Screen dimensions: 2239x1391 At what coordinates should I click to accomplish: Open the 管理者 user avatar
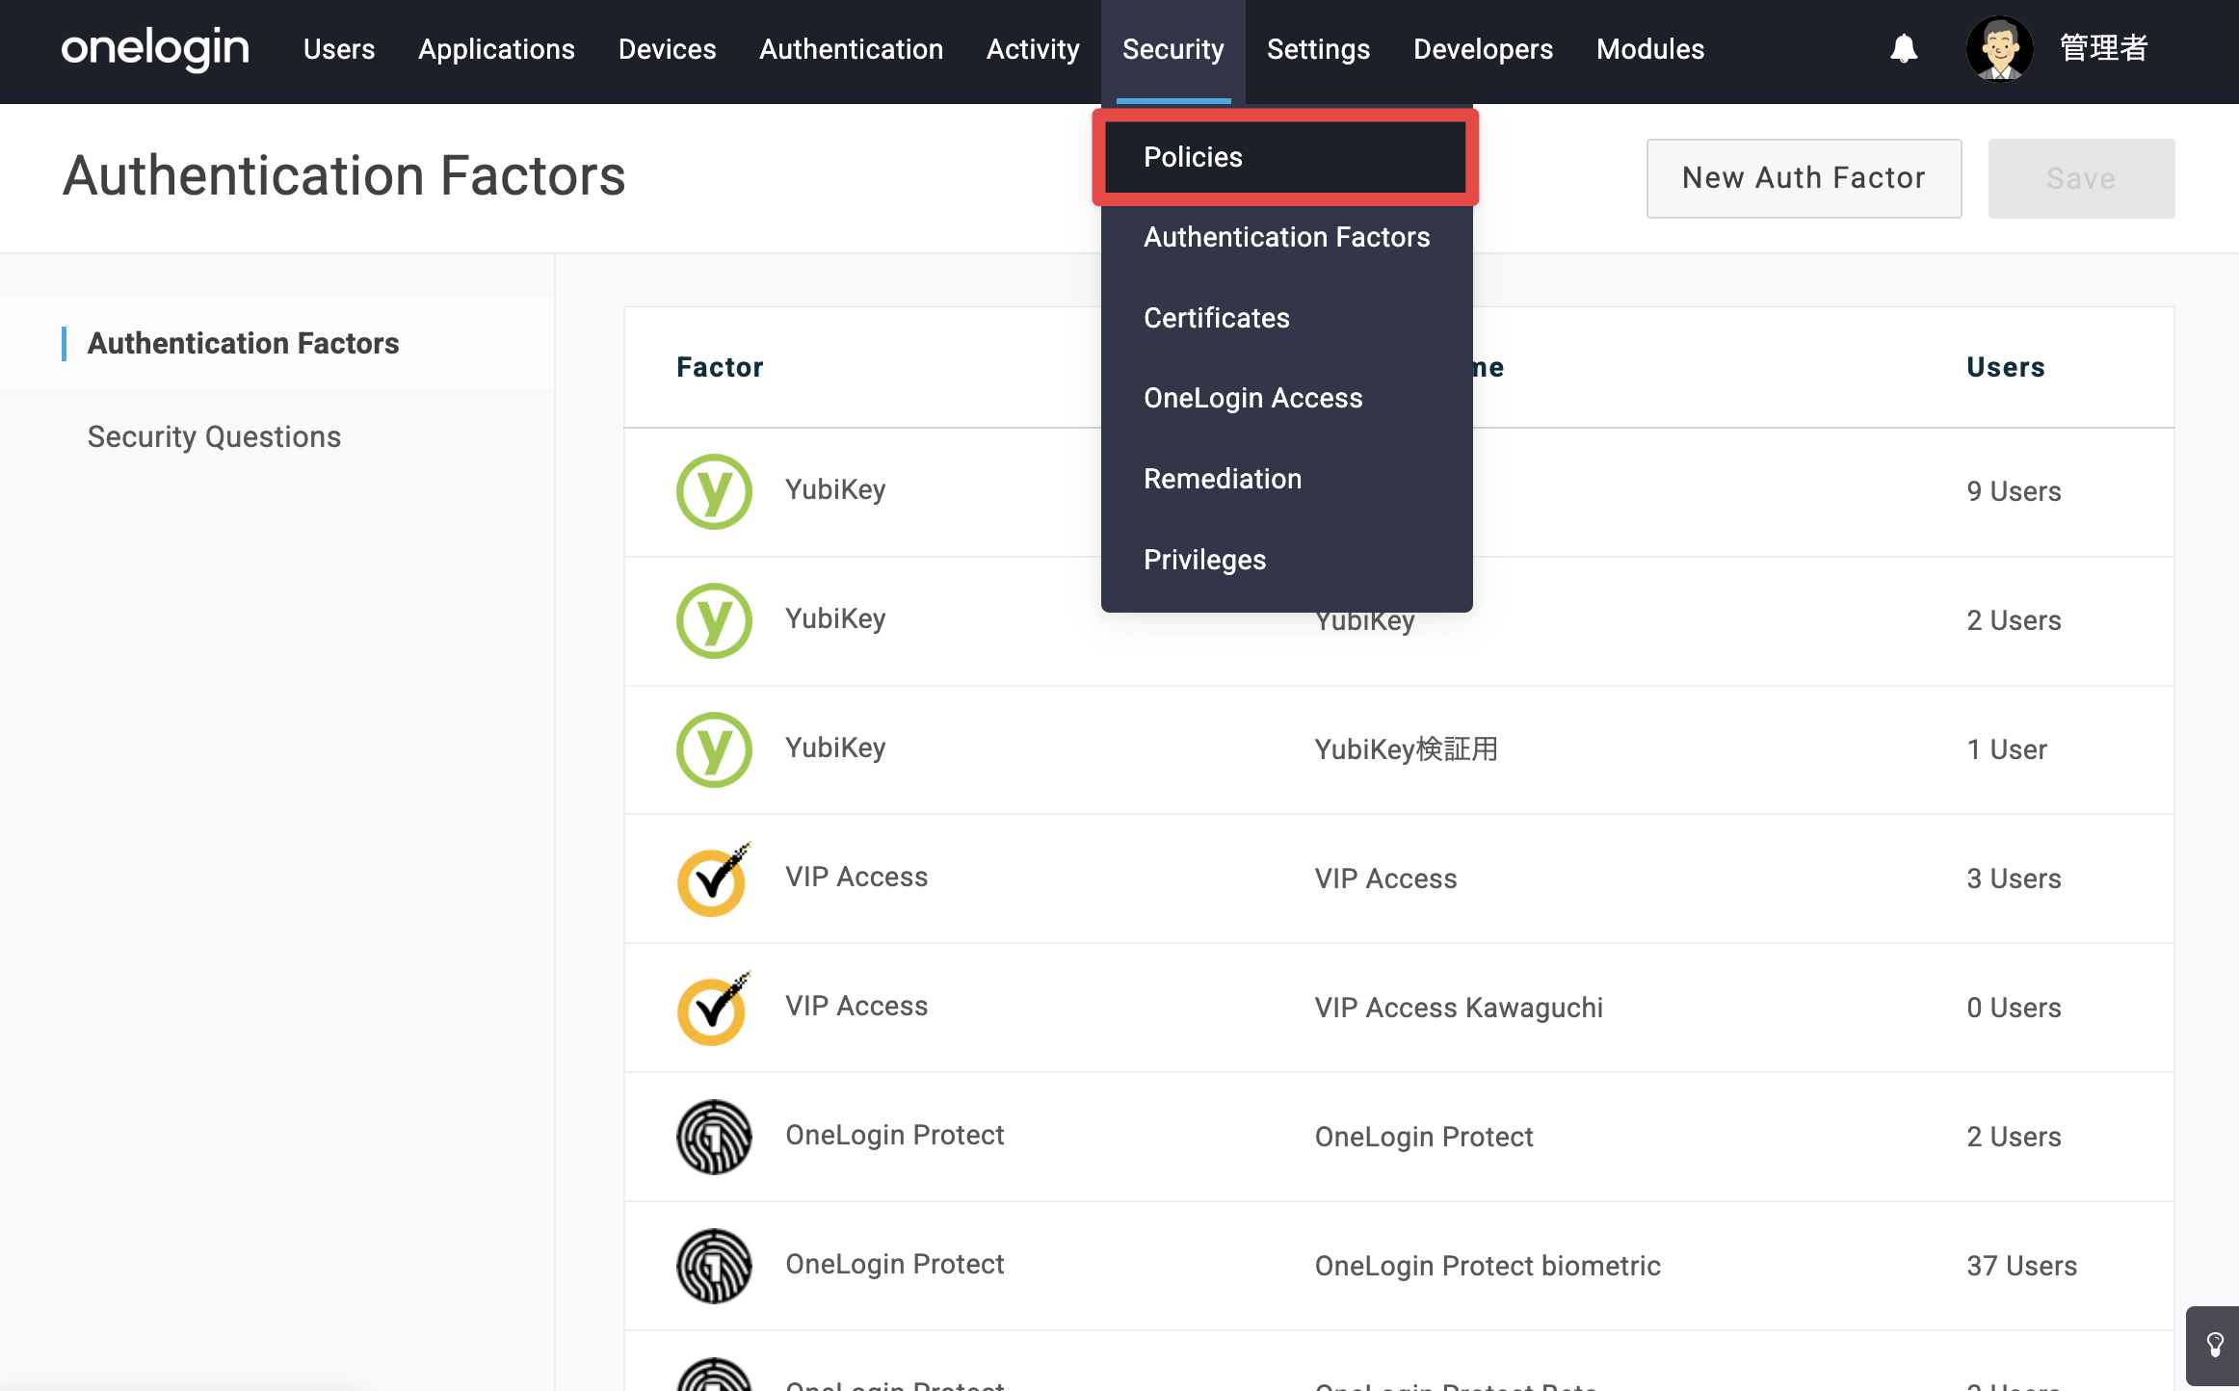pyautogui.click(x=2000, y=48)
